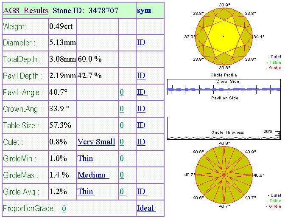
Task: Open the ID link in Pavil.Depth row
Action: click(141, 76)
